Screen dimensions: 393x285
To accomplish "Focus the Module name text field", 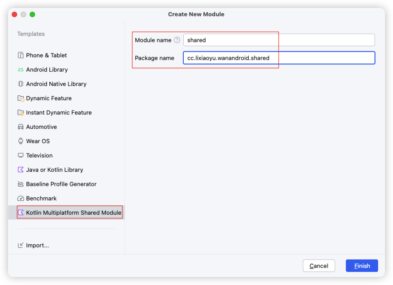I will 279,40.
